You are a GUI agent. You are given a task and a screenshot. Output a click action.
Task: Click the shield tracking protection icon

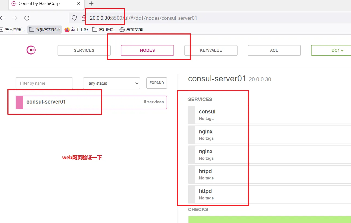pyautogui.click(x=74, y=18)
